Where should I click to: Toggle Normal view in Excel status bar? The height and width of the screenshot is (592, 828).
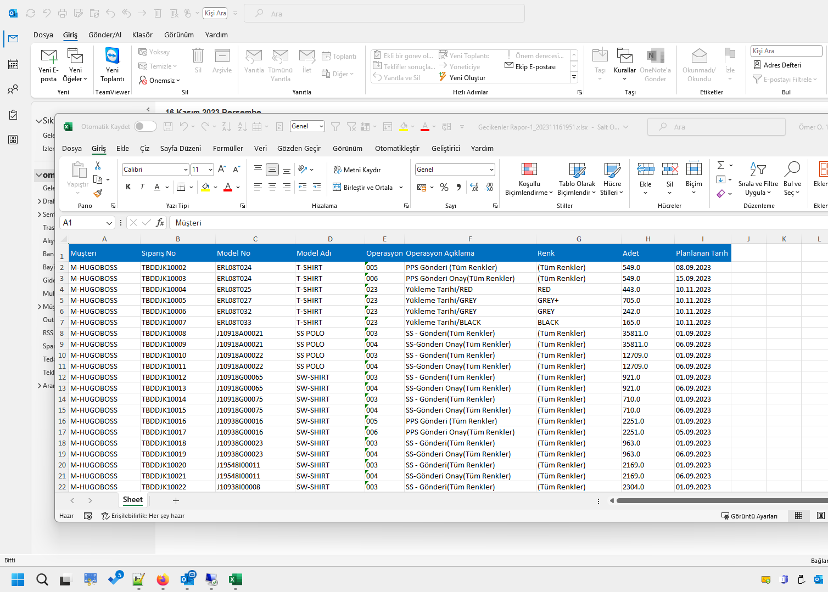click(x=799, y=516)
